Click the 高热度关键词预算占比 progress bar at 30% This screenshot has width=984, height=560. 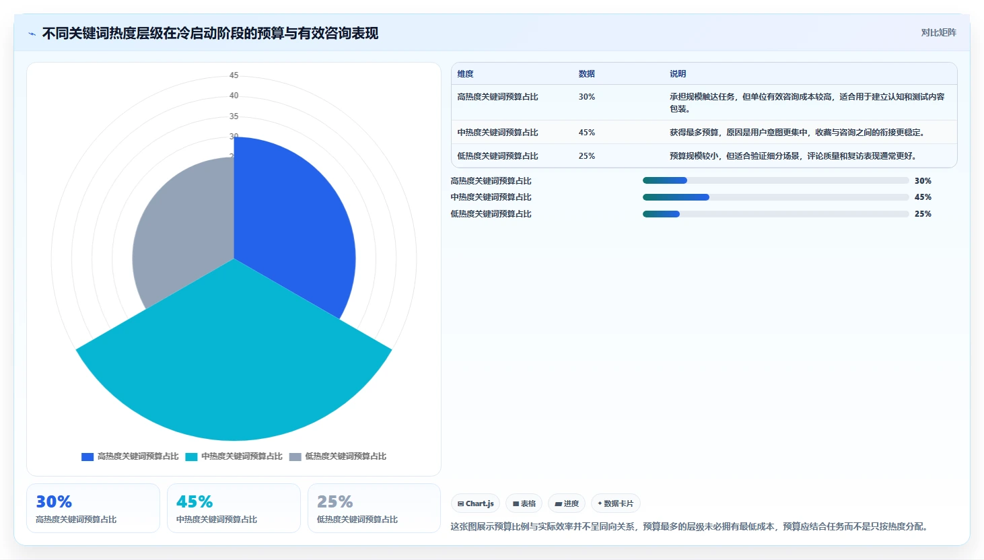tap(775, 180)
